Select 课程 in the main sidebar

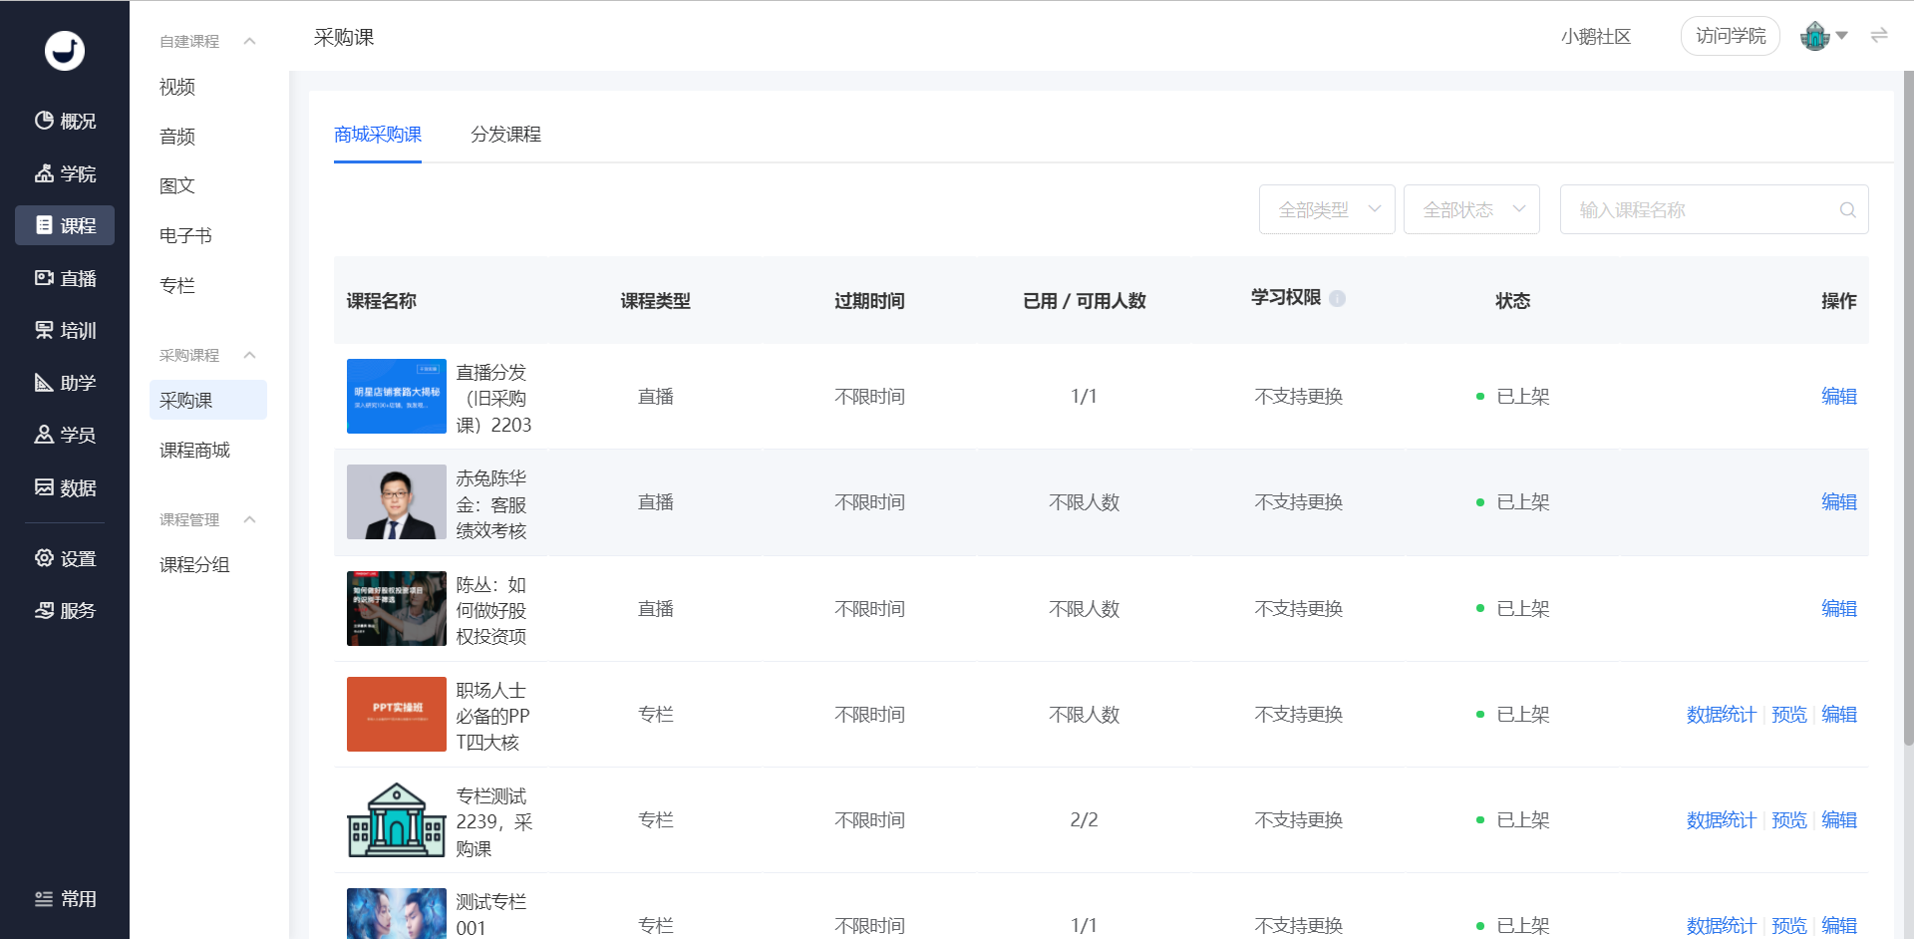coord(65,225)
